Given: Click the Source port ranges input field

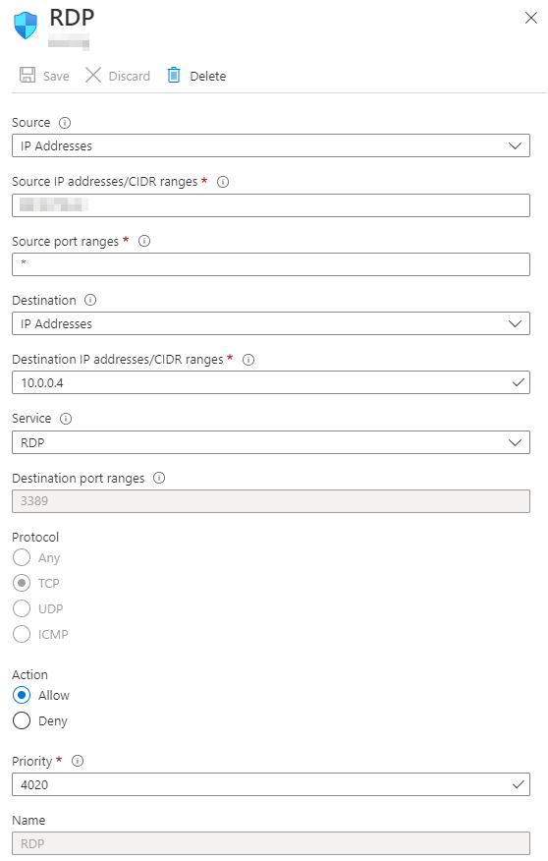Looking at the screenshot, I should [x=271, y=264].
